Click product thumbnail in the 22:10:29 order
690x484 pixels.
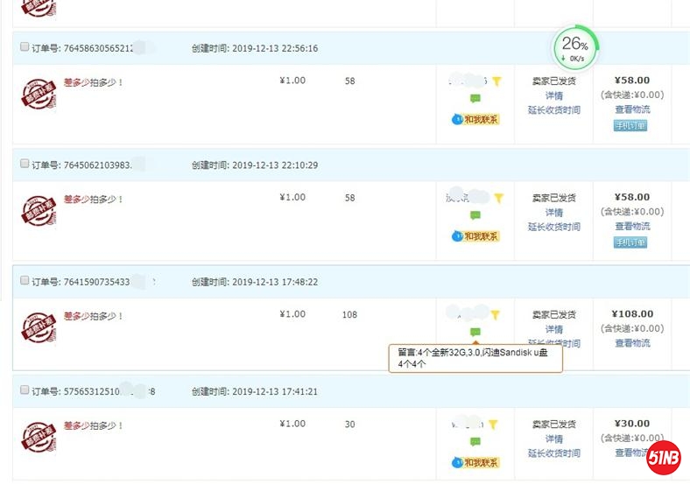(x=39, y=211)
